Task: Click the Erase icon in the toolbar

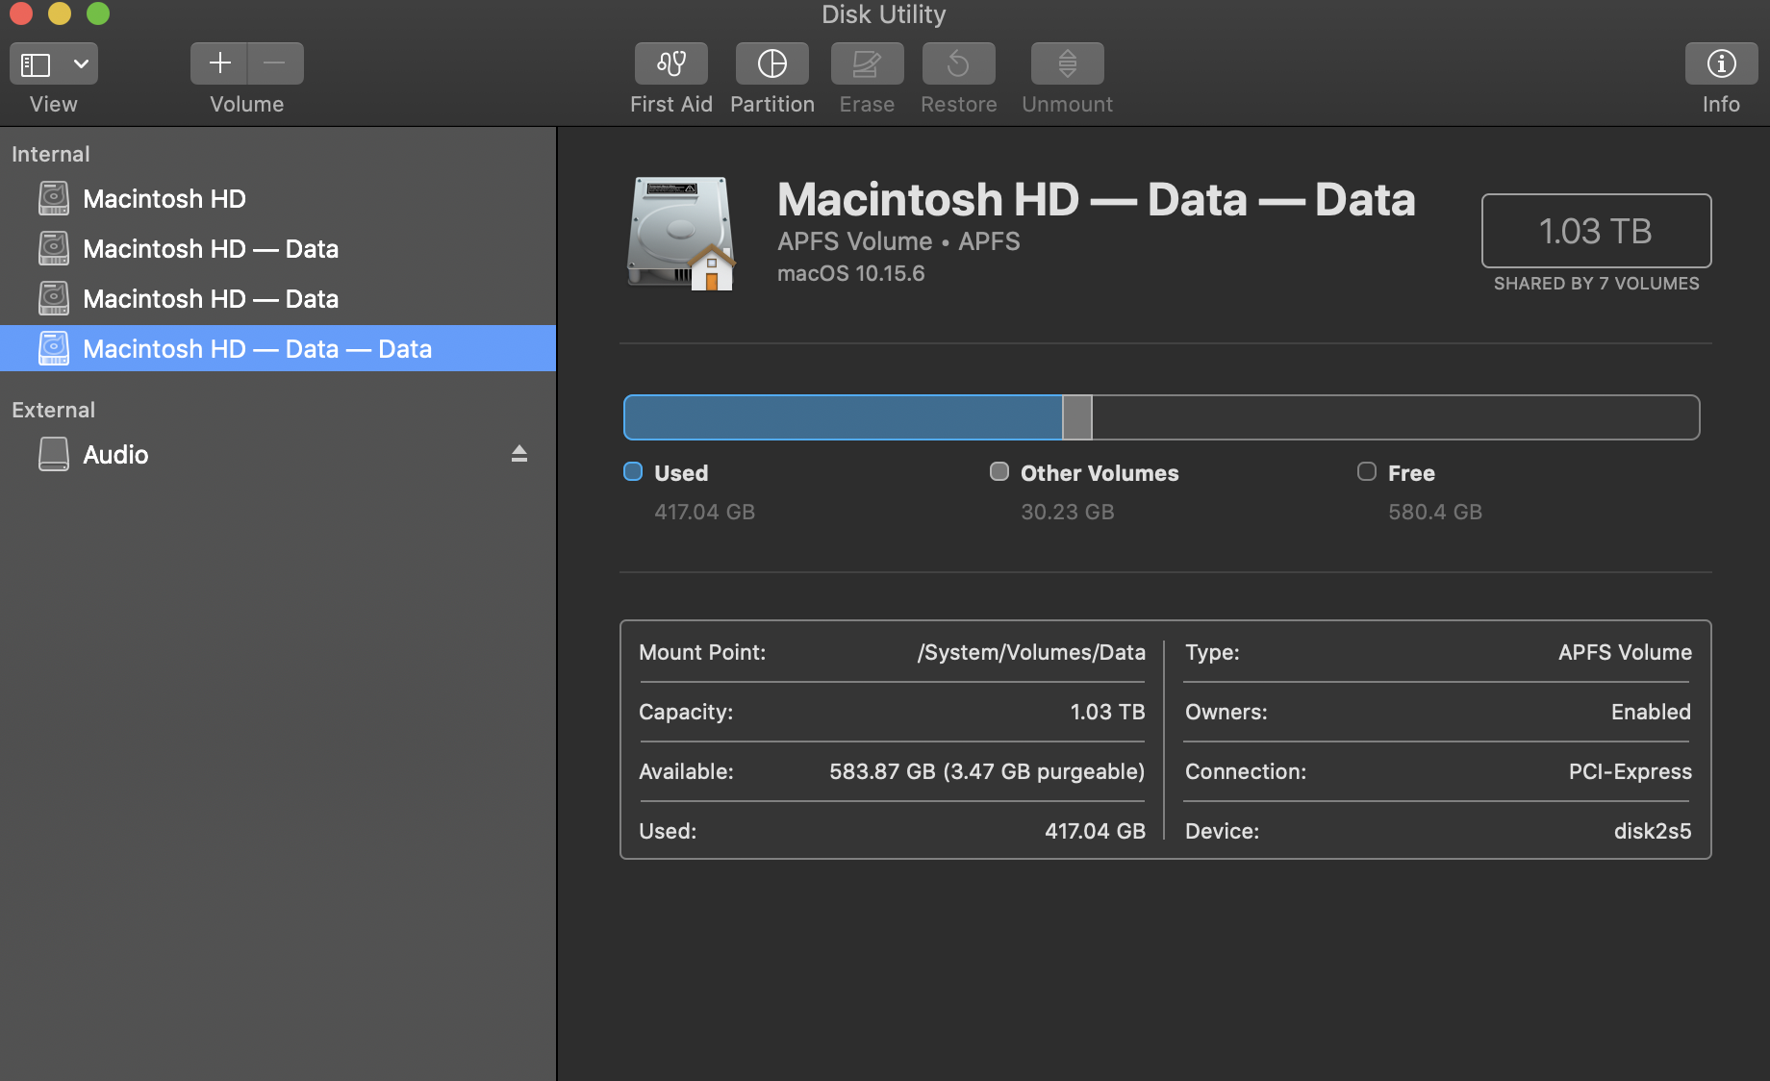Action: pos(866,63)
